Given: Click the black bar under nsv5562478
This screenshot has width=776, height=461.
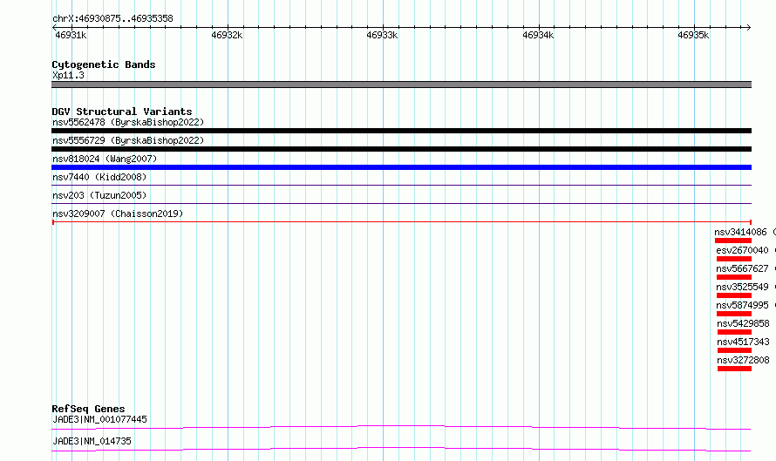Looking at the screenshot, I should pyautogui.click(x=401, y=131).
